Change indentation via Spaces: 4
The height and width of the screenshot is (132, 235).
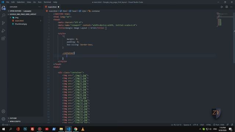click(x=187, y=125)
